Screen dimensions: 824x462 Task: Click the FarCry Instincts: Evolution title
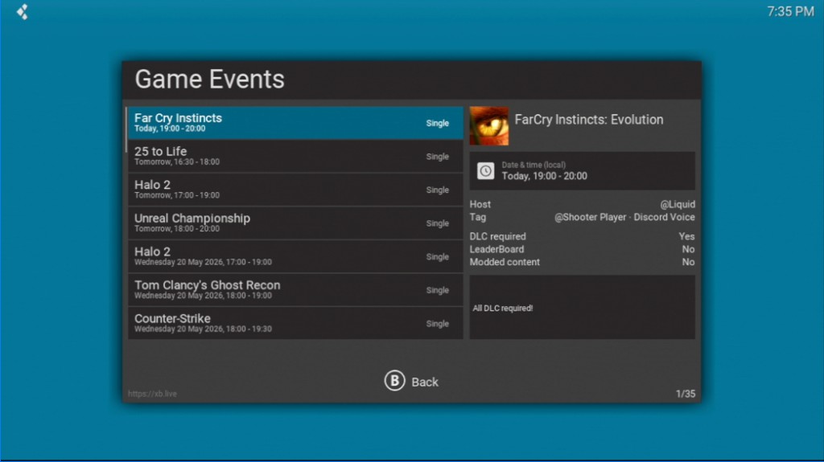pyautogui.click(x=588, y=120)
